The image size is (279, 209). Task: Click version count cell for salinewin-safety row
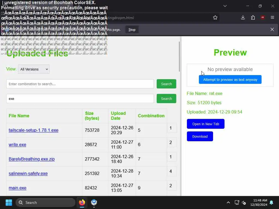coord(172,171)
